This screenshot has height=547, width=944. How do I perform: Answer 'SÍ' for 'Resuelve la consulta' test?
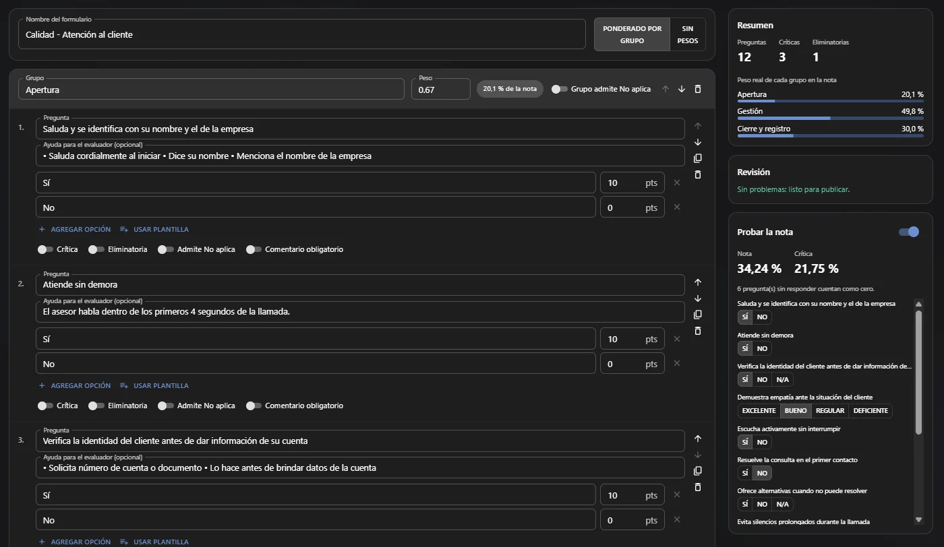(745, 473)
